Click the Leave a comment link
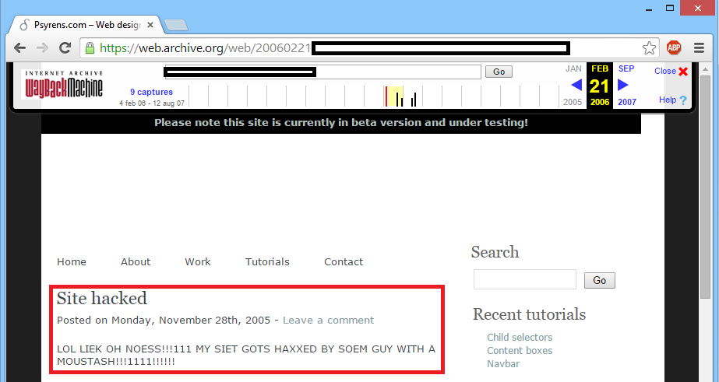Image resolution: width=719 pixels, height=382 pixels. click(328, 321)
